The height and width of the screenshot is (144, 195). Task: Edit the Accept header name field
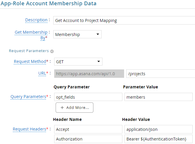pos(88,129)
